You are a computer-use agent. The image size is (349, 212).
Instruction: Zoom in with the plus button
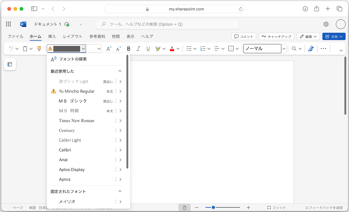point(248,207)
